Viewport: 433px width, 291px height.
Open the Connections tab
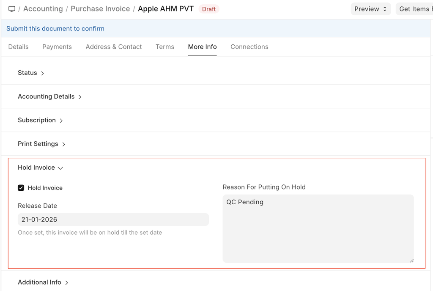[x=249, y=47]
